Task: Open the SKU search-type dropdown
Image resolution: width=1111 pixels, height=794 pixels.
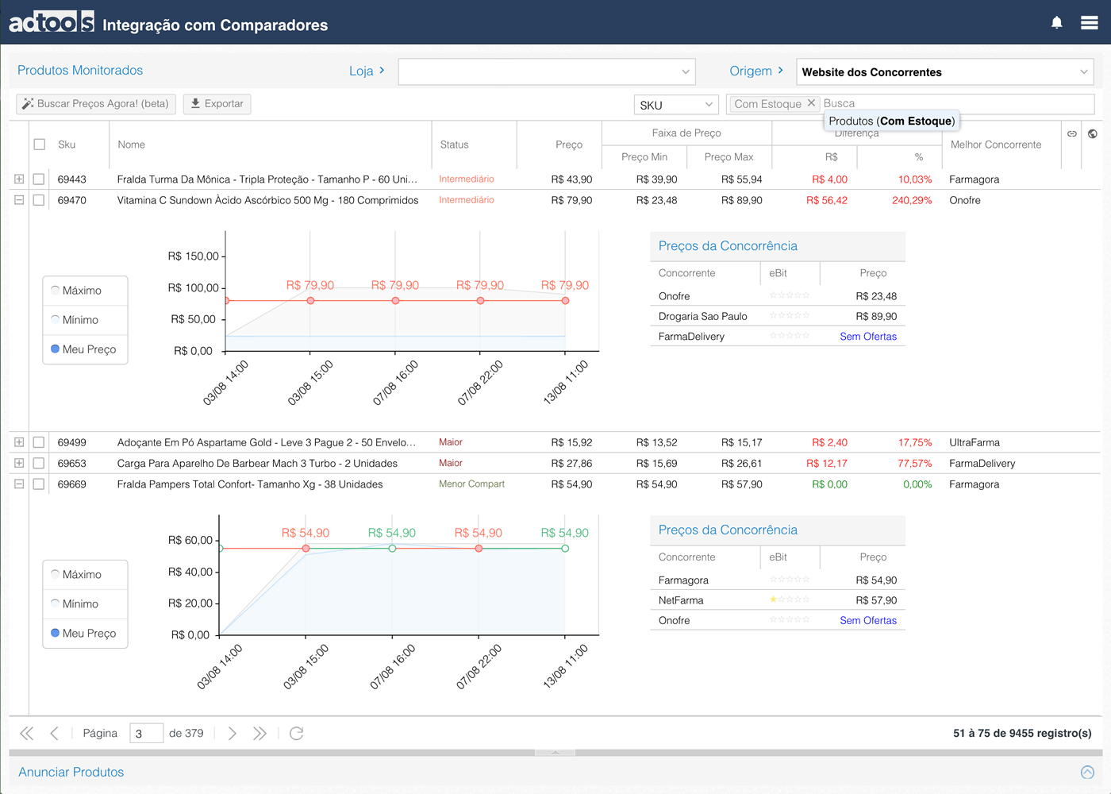Action: 676,105
